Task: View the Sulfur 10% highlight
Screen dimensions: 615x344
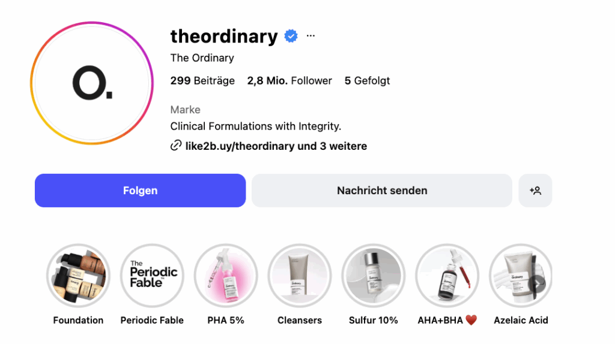Action: point(374,275)
